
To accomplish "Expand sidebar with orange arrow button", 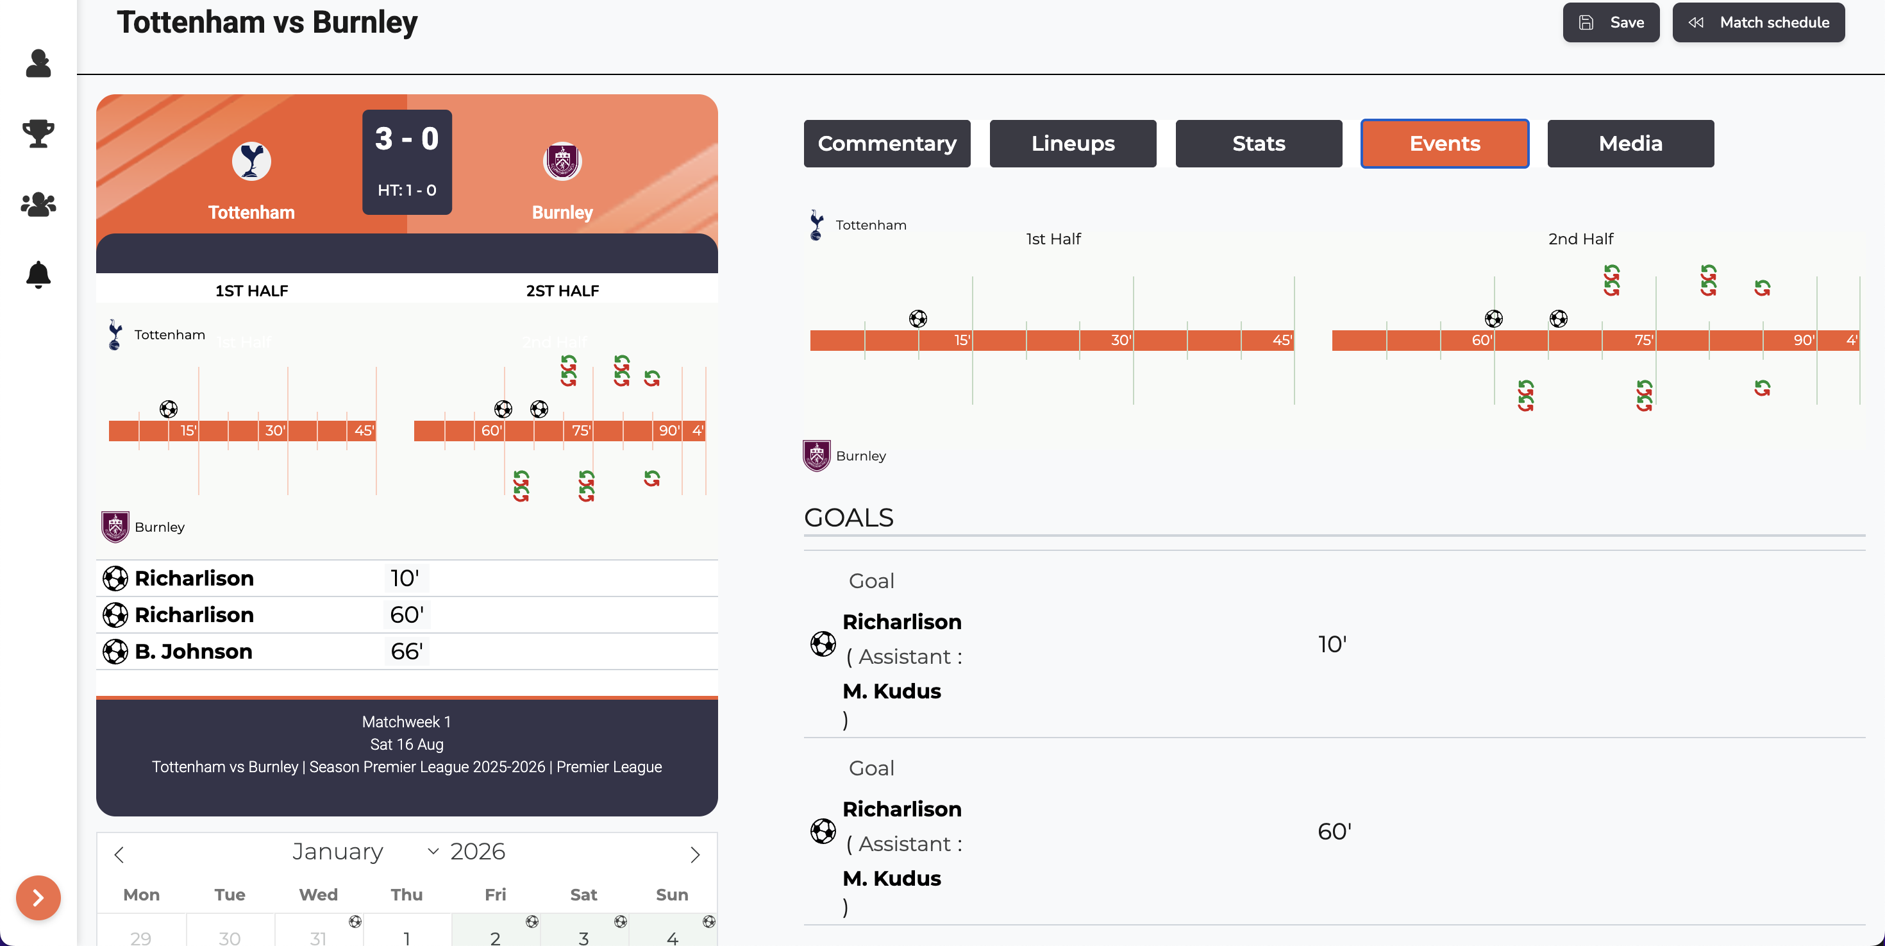I will click(x=38, y=898).
